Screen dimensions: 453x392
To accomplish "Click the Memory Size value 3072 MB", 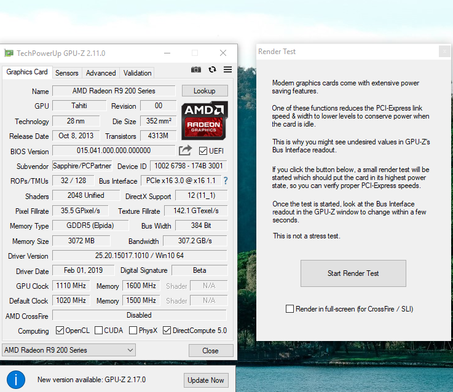I will tap(81, 241).
